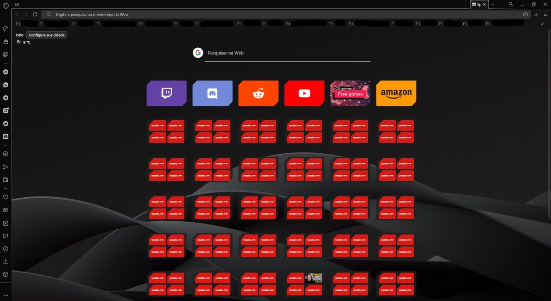Open the wallet icon in sidebar
This screenshot has height=301, width=551.
coord(6,180)
